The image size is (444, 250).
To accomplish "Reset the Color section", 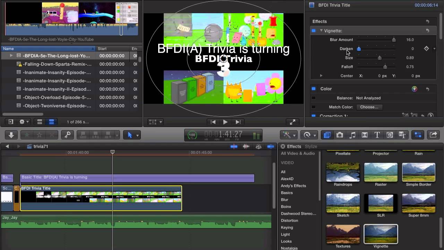I will [428, 89].
